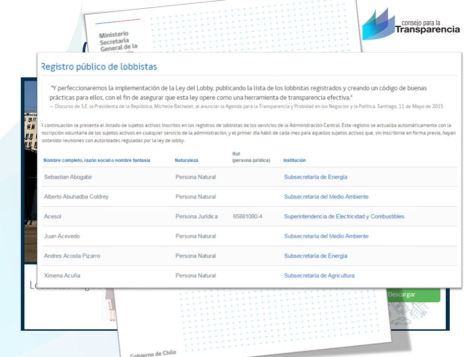Click Persona Natural in the Ximena Acuña row
The height and width of the screenshot is (357, 476).
195,276
